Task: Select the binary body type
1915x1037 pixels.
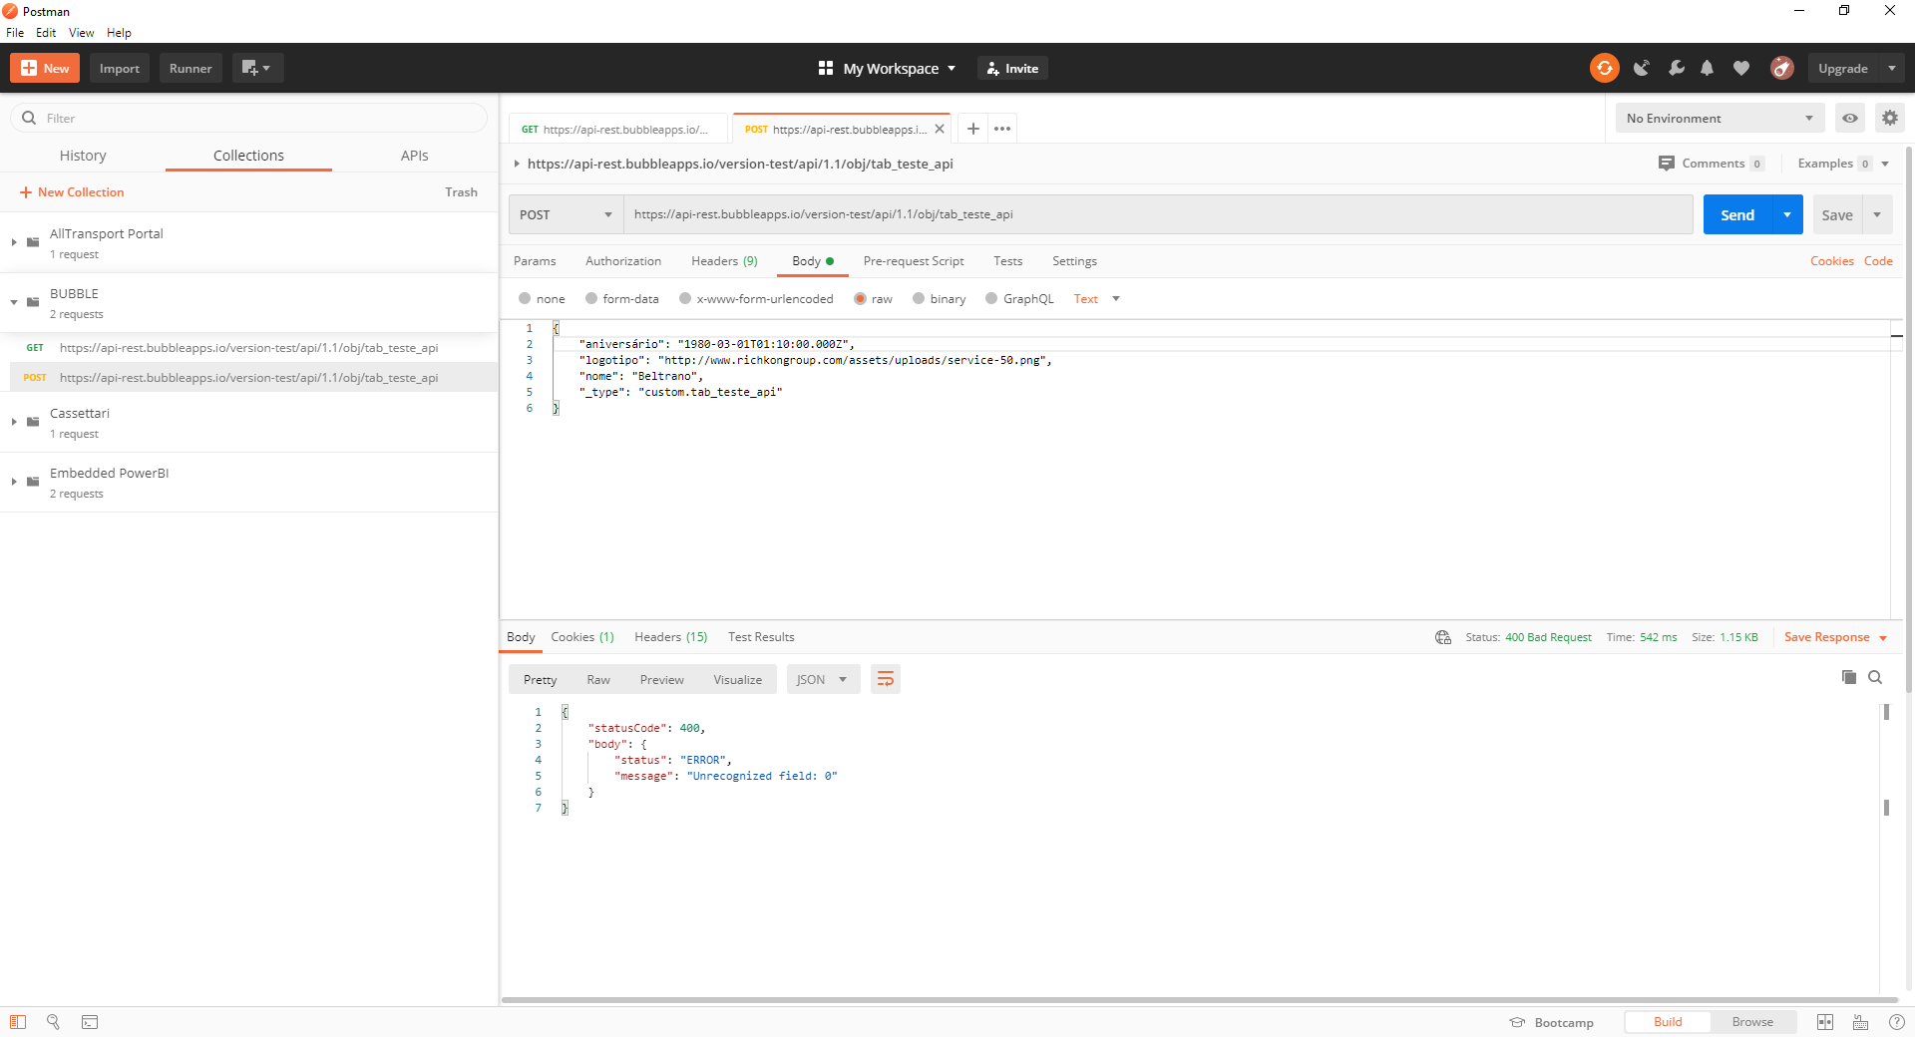Action: 919,298
